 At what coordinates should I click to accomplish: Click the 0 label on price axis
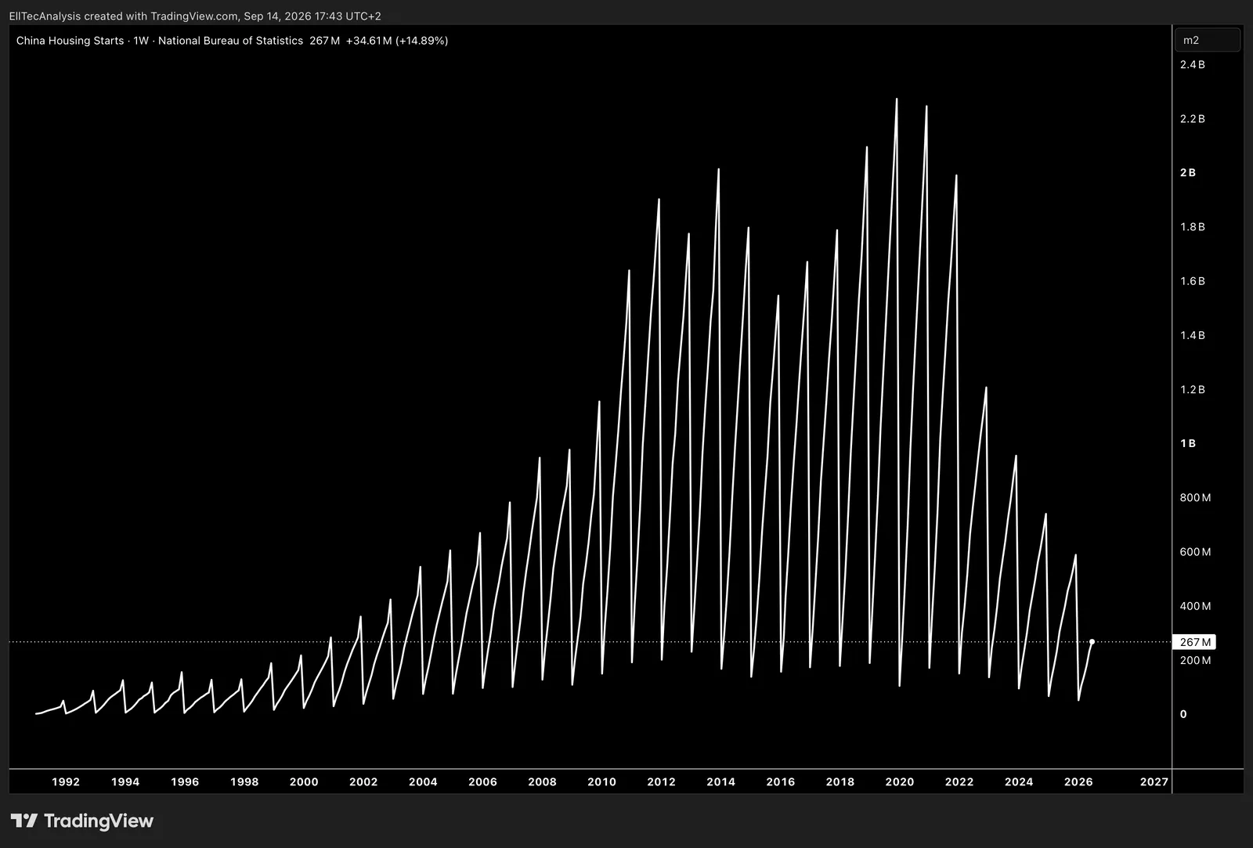1183,714
